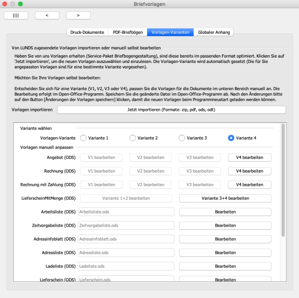Click Bearbeiten for Zeitvorgabeliste (ODS)
This screenshot has width=299, height=298.
tap(225, 225)
